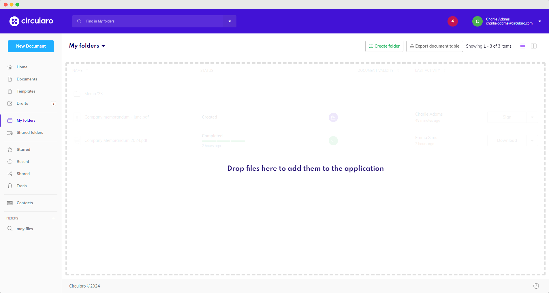Click the search magnifier icon
Screen dimensions: 549x293
click(79, 21)
